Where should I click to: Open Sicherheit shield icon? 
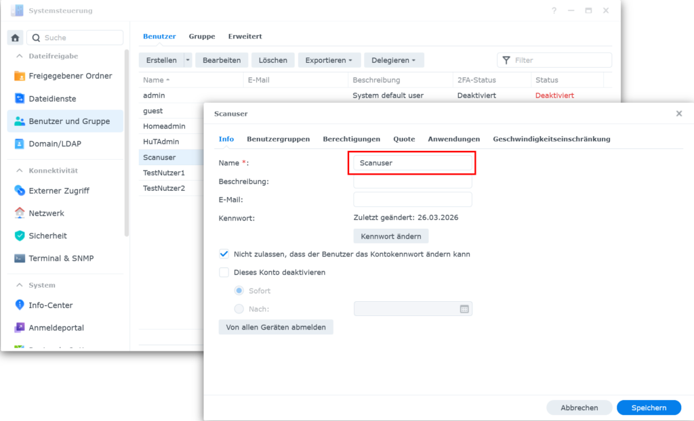tap(20, 236)
